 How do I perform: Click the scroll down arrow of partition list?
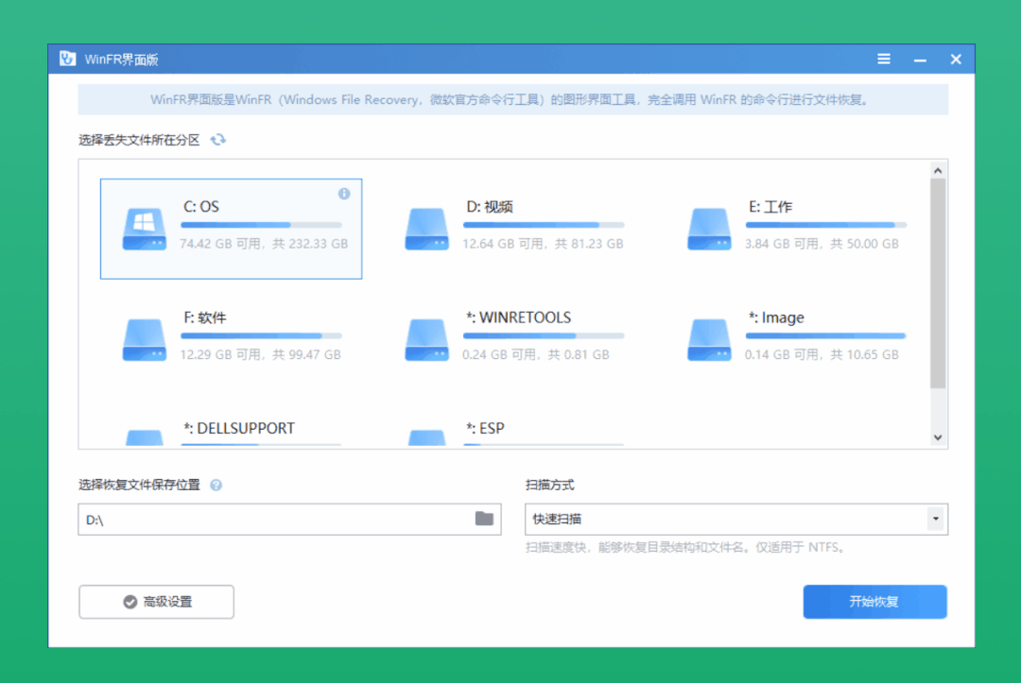tap(938, 437)
